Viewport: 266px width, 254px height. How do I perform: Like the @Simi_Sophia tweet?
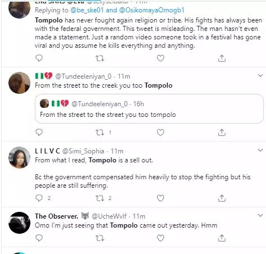pos(160,198)
